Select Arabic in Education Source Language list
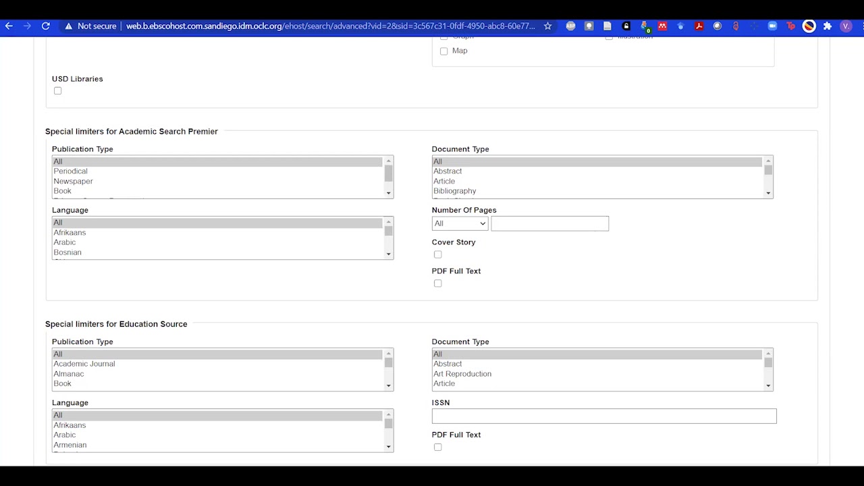Screen dimensions: 864x486 217,435
